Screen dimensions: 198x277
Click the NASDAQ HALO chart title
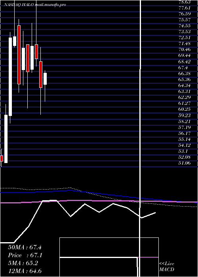coord(35,5)
